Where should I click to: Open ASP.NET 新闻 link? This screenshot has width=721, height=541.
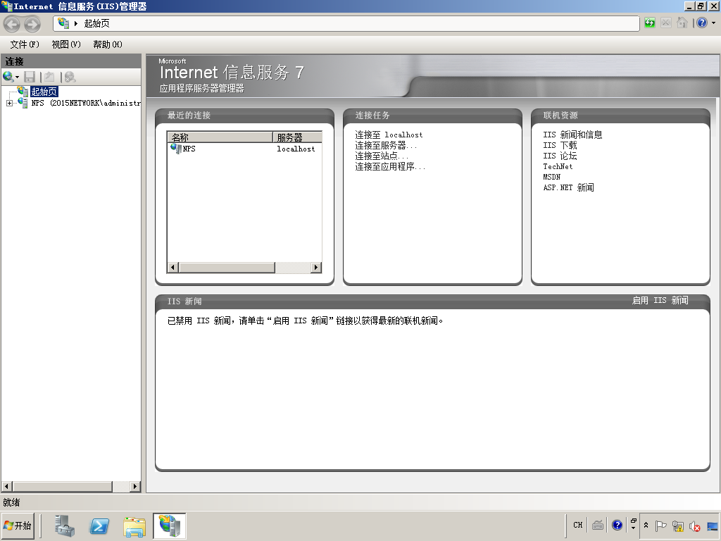click(x=568, y=187)
